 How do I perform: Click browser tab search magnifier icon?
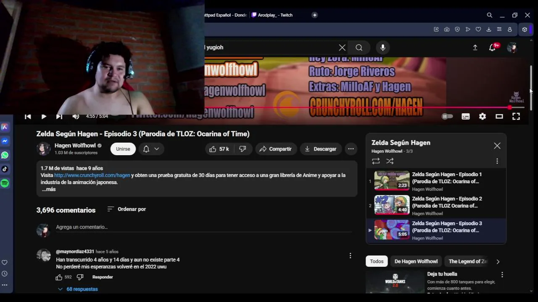490,15
